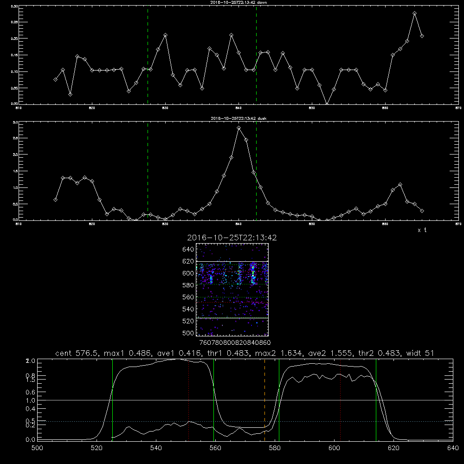Click the orange dashed center line in bottom plot
This screenshot has height=464, width=464.
pos(264,400)
